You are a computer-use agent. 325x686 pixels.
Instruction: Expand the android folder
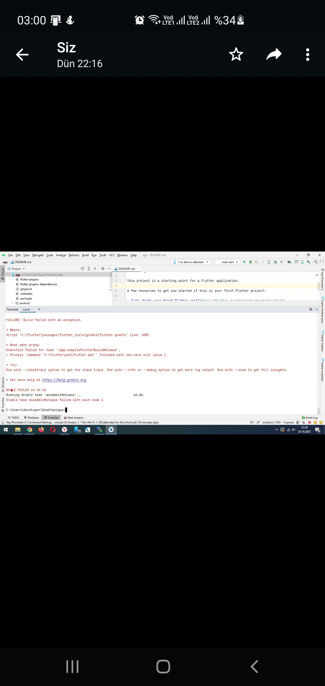tap(12, 303)
